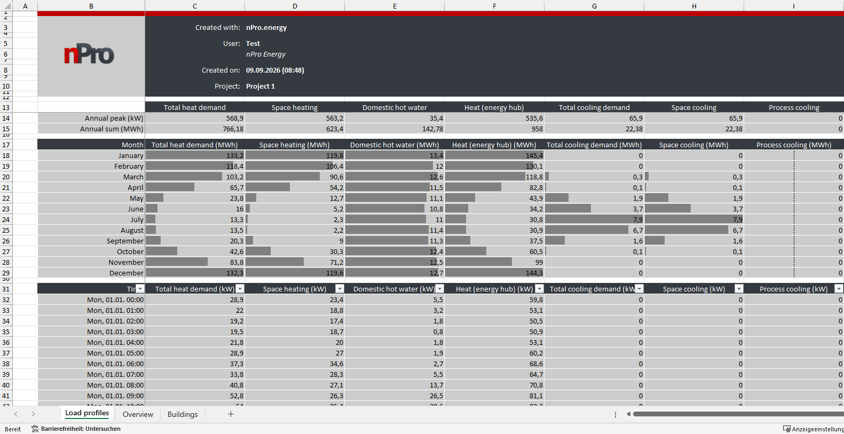Select July total cooling demand 7,9
The height and width of the screenshot is (434, 844).
pos(594,219)
